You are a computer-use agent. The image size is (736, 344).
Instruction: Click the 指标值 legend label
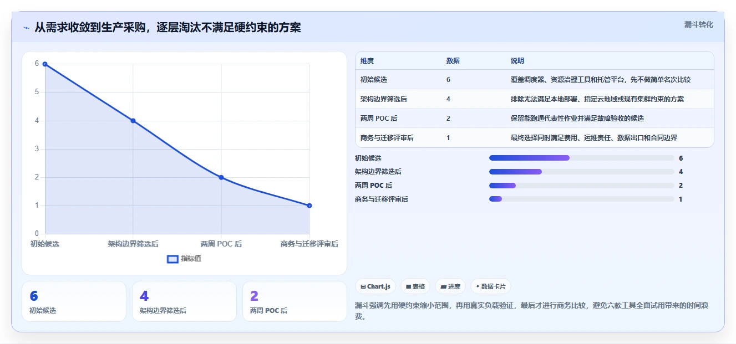[191, 259]
